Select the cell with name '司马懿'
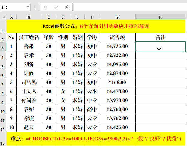Screen dimensions: 187x146 pyautogui.click(x=29, y=82)
